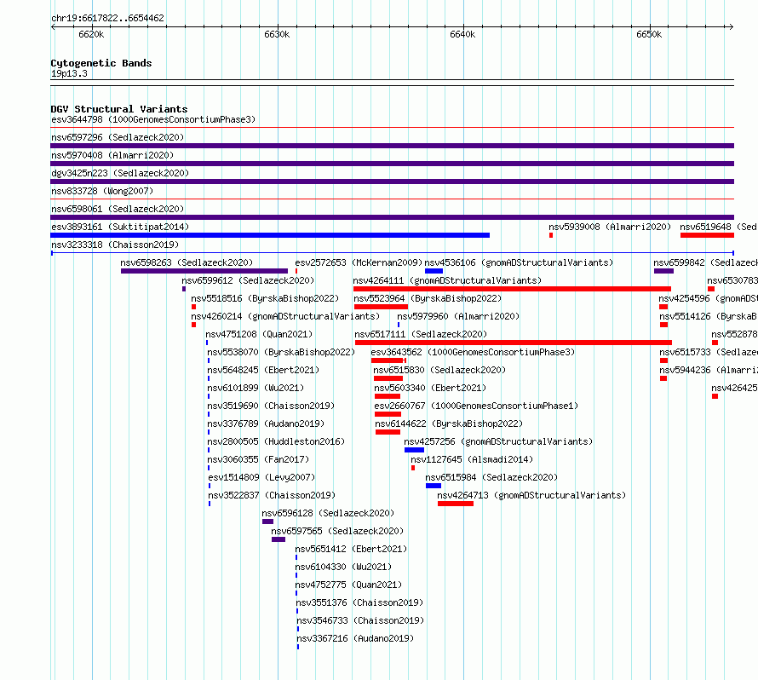Click nsv1127645 (Alsmadi2014) label
This screenshot has height=680, width=758.
472,459
